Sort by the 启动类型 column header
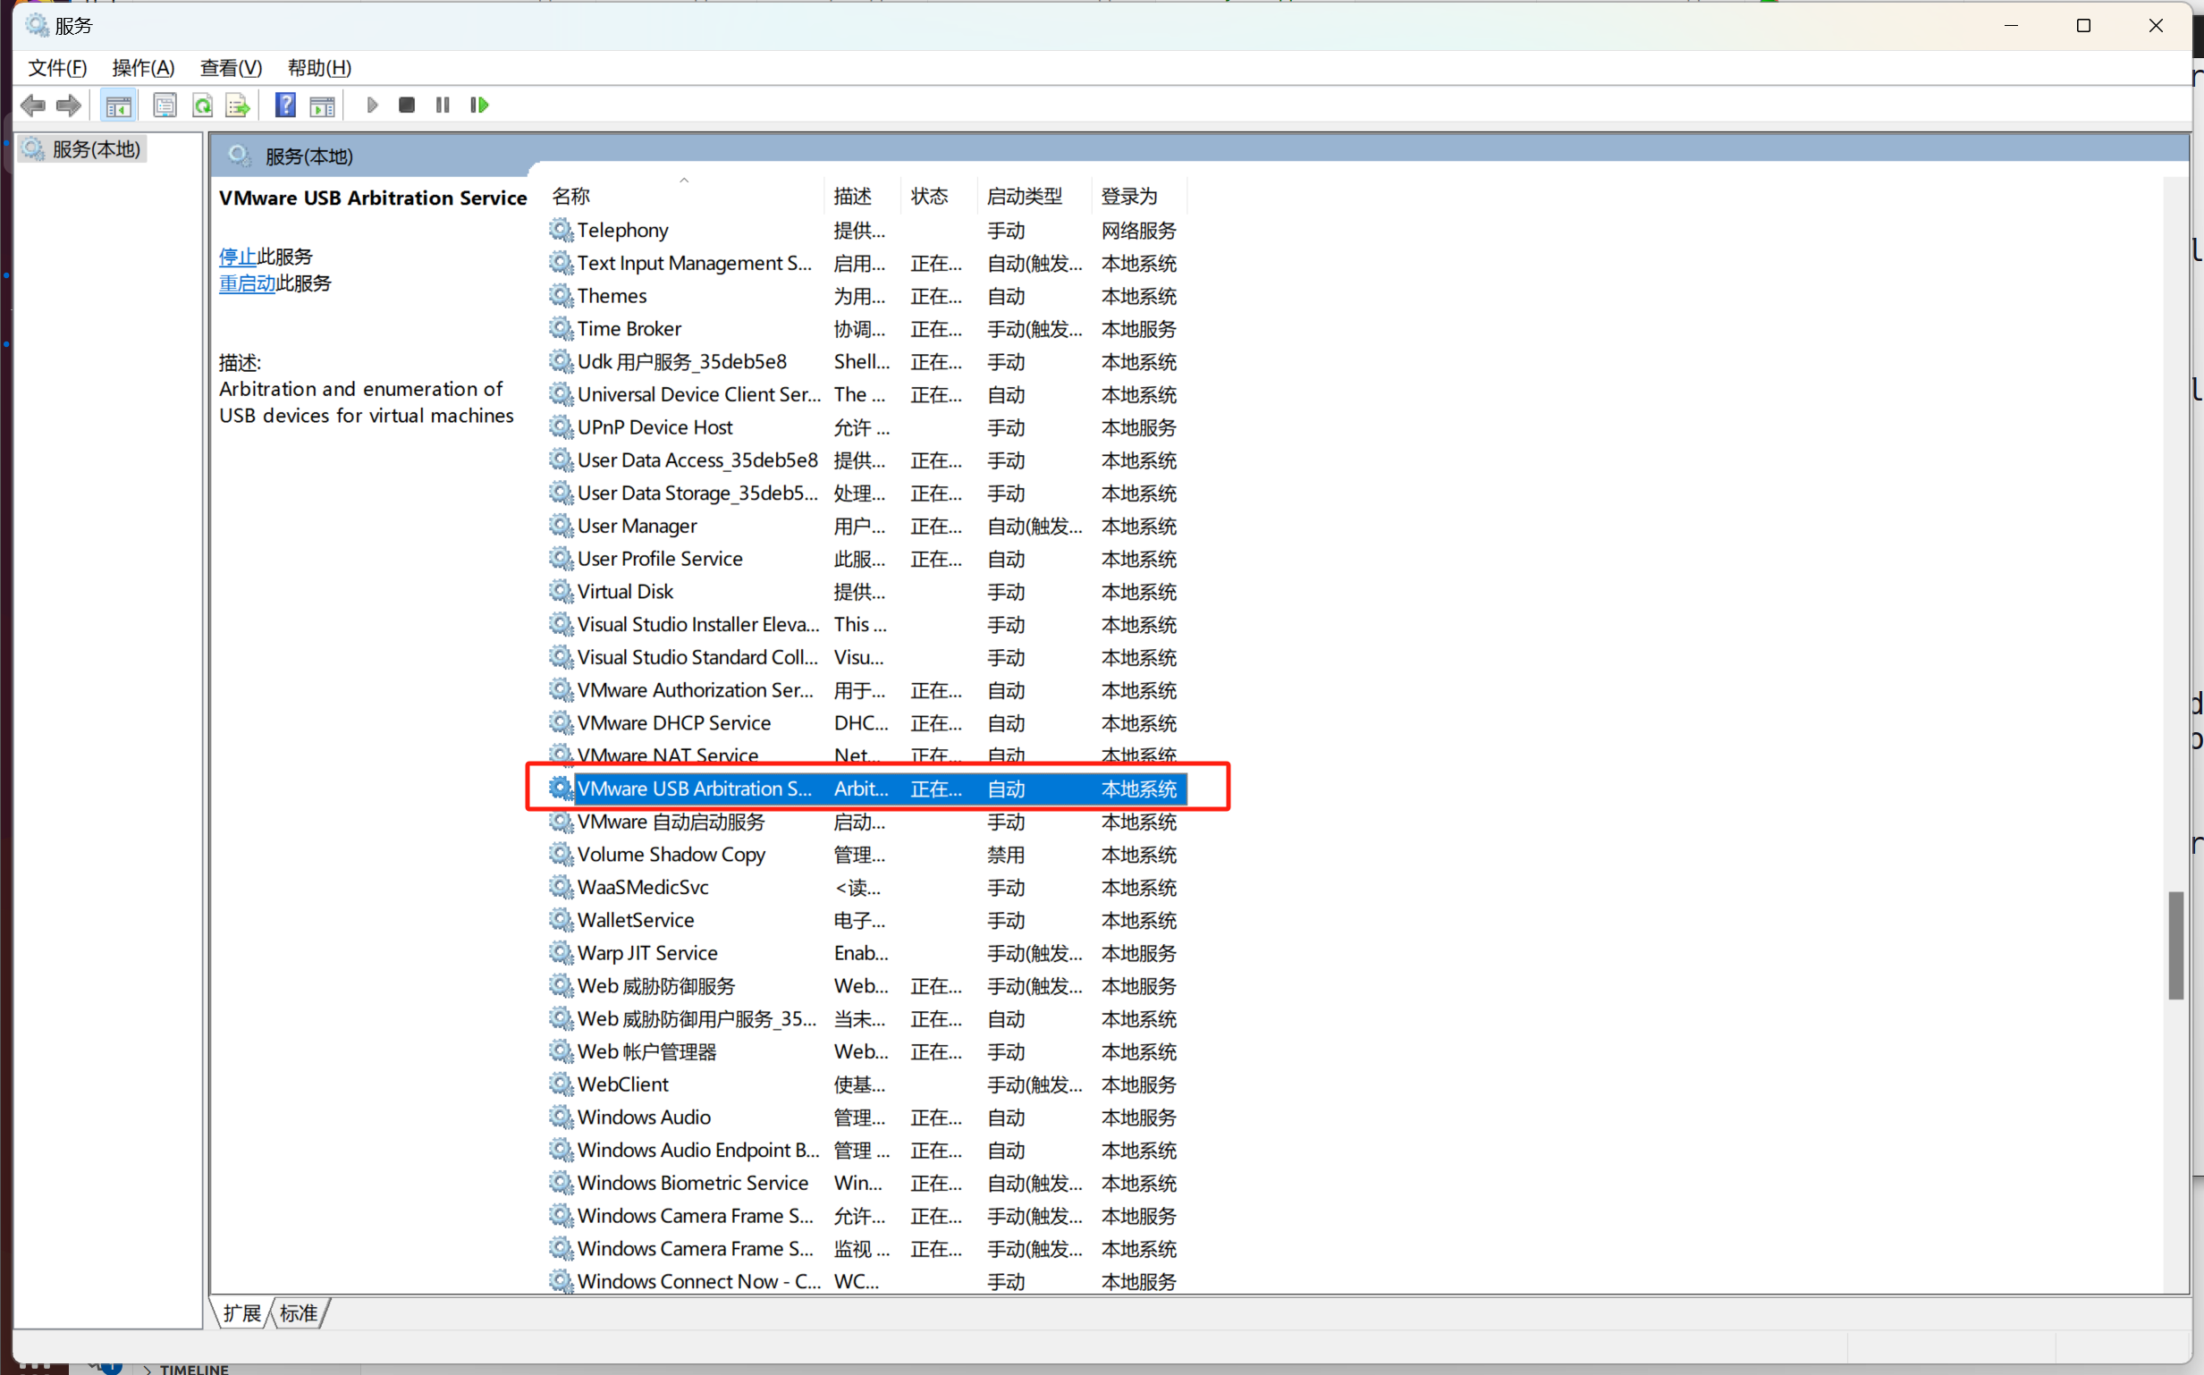The width and height of the screenshot is (2204, 1375). [1024, 197]
